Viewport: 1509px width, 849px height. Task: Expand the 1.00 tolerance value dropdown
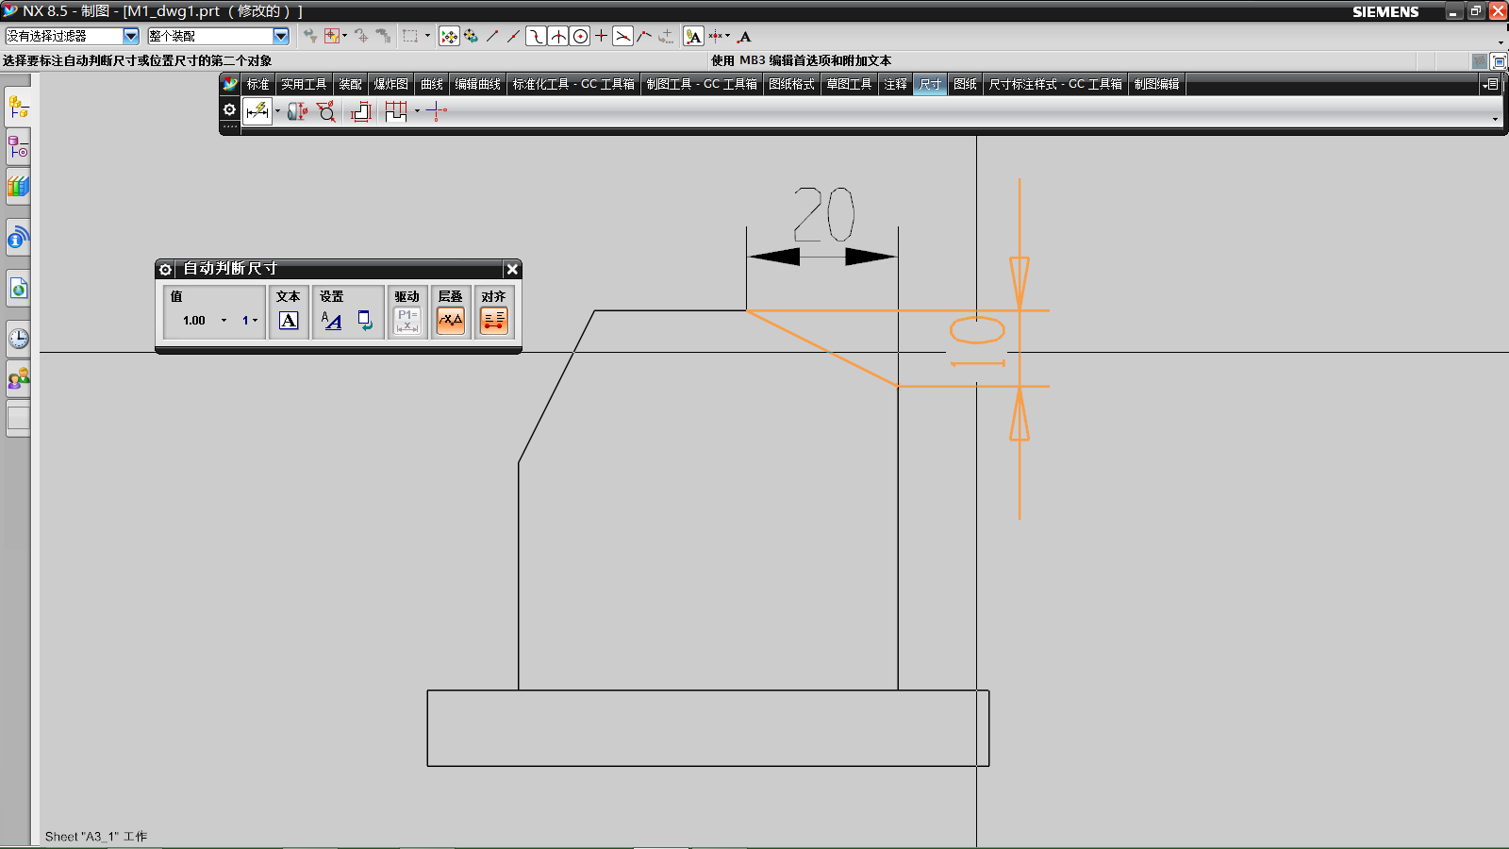point(224,321)
